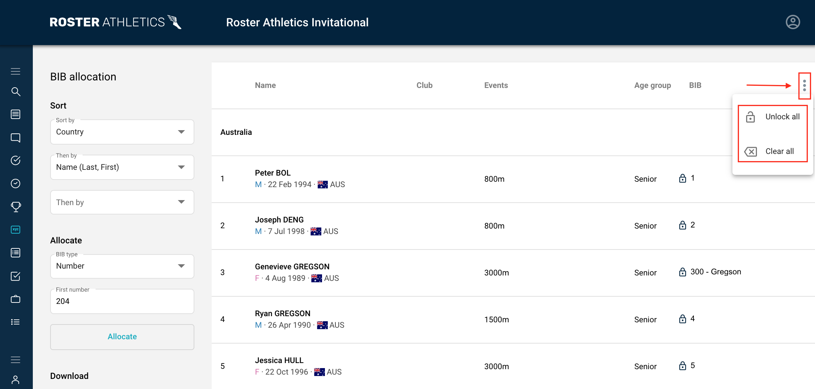
Task: Edit the First number field showing 204
Action: (122, 301)
